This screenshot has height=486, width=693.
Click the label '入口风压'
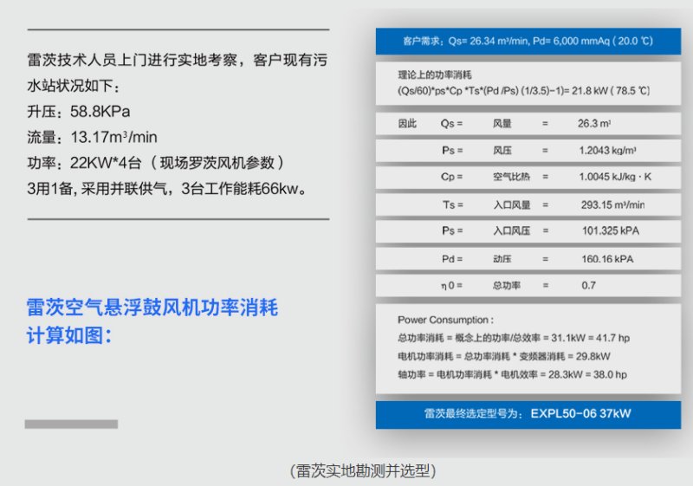click(511, 230)
